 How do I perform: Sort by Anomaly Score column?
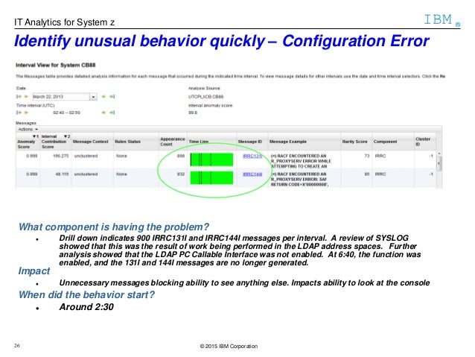click(28, 142)
